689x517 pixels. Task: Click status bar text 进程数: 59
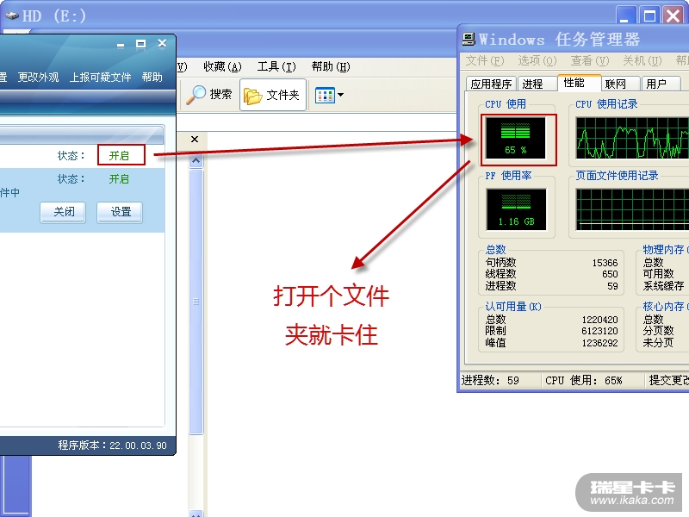490,380
